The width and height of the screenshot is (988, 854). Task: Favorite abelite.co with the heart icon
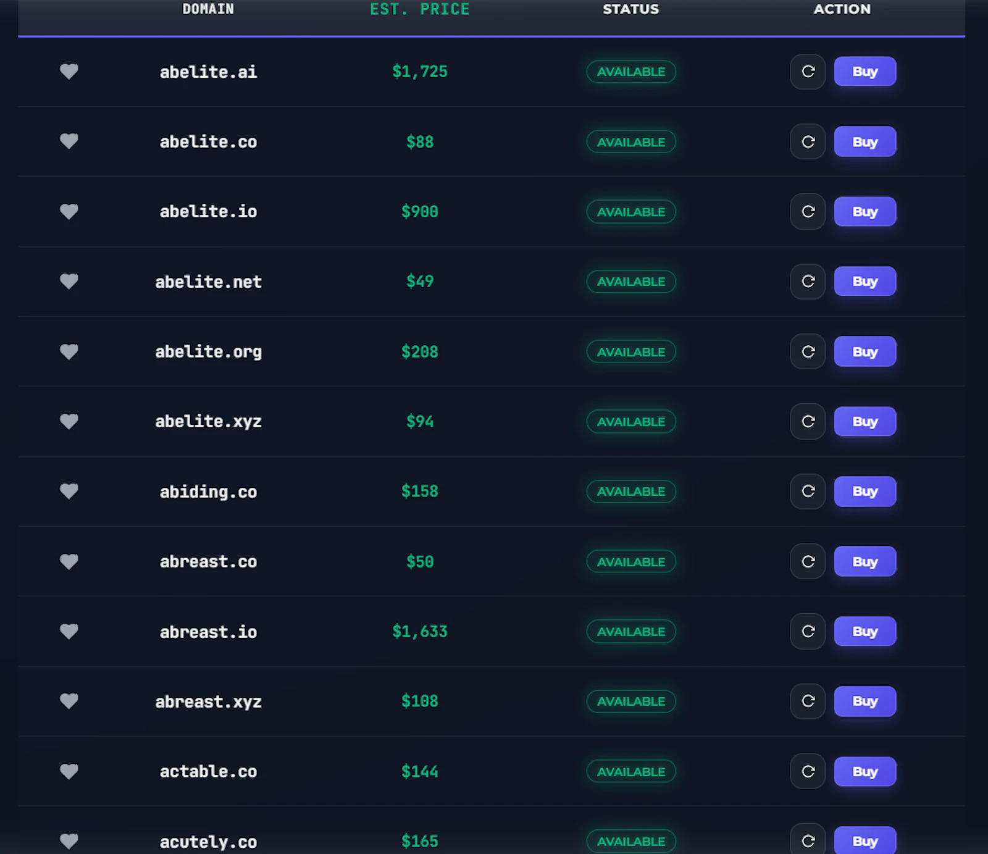[69, 141]
